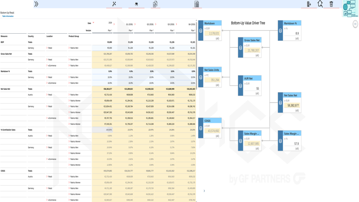The height and width of the screenshot is (202, 359).
Task: Expand eCommerce under Gross Sales Net
Action: (x=47, y=66)
